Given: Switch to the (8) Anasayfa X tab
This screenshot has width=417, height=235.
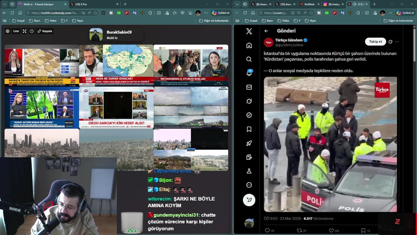Looking at the screenshot, I should [261, 4].
